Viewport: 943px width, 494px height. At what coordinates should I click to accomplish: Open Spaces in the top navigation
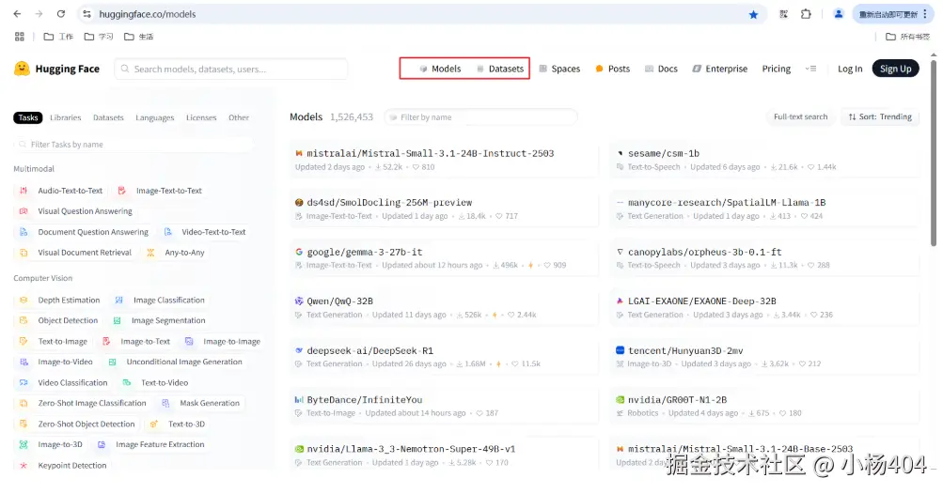click(x=559, y=69)
